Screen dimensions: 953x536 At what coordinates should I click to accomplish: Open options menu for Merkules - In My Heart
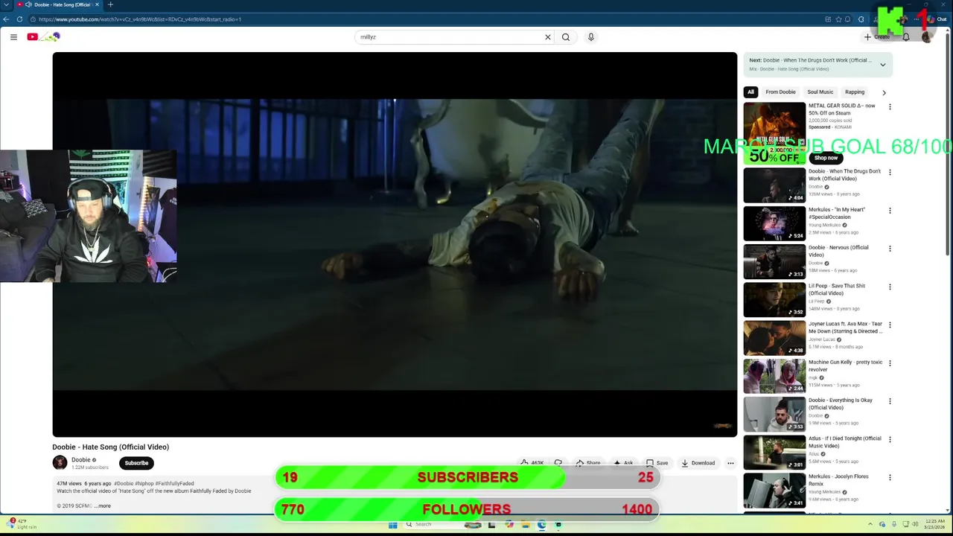(x=890, y=211)
